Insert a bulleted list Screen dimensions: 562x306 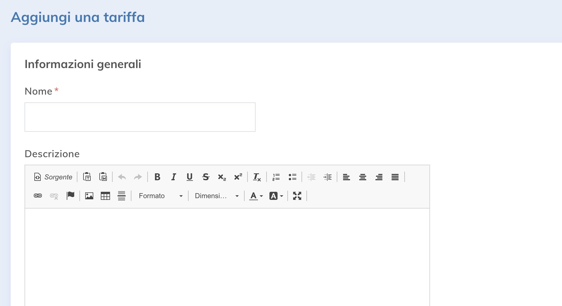tap(292, 177)
